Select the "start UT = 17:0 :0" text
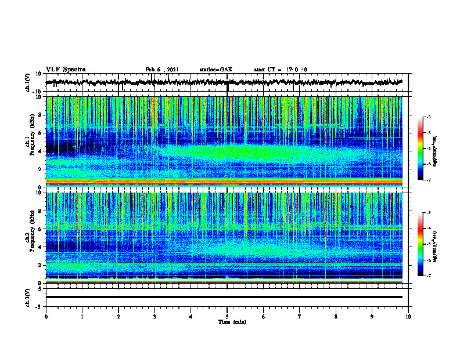Viewport: 460px width, 355px height. [x=281, y=70]
